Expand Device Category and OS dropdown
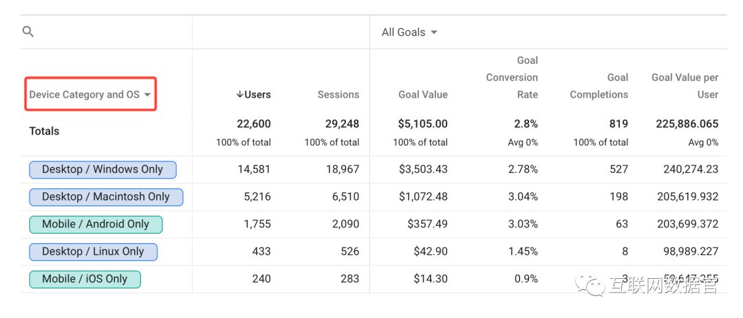The width and height of the screenshot is (743, 318). pos(90,95)
